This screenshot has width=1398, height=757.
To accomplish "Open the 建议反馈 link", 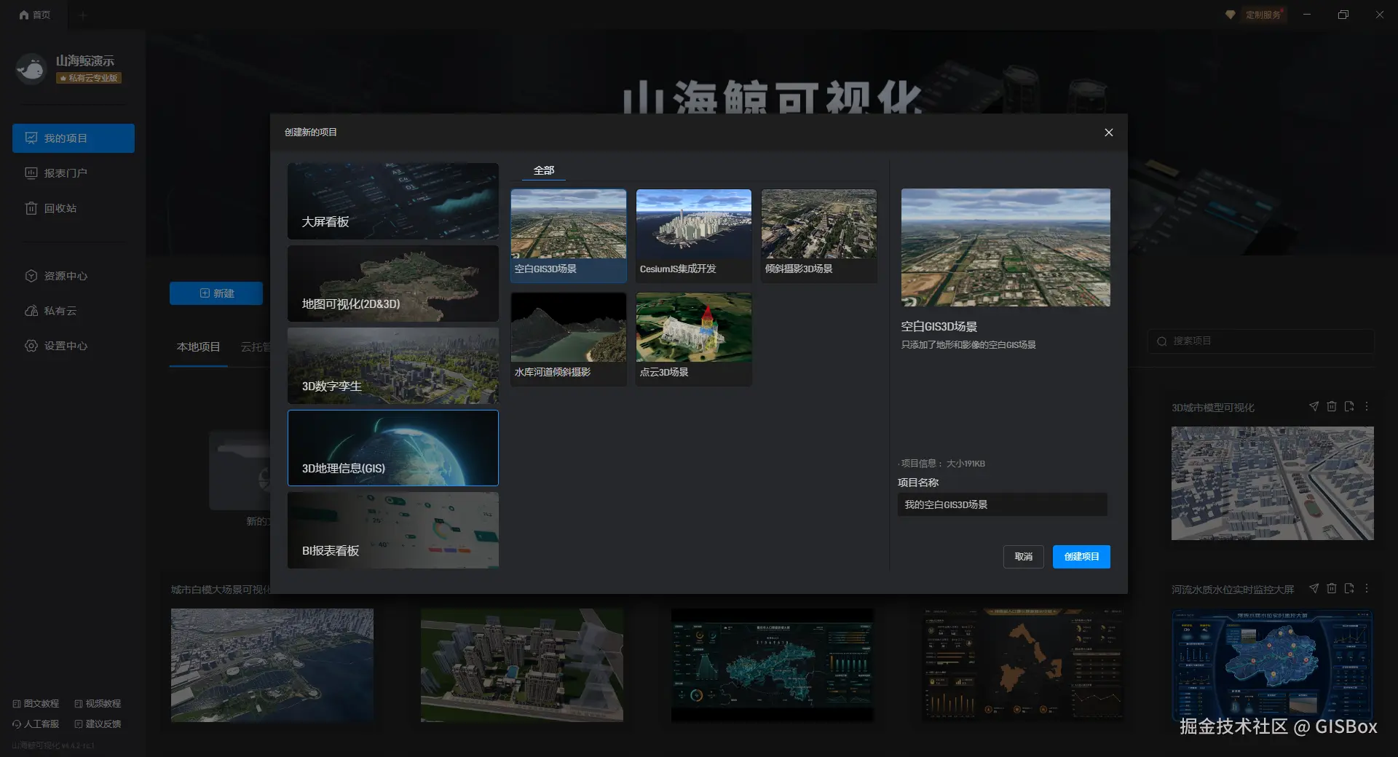I will (x=98, y=724).
